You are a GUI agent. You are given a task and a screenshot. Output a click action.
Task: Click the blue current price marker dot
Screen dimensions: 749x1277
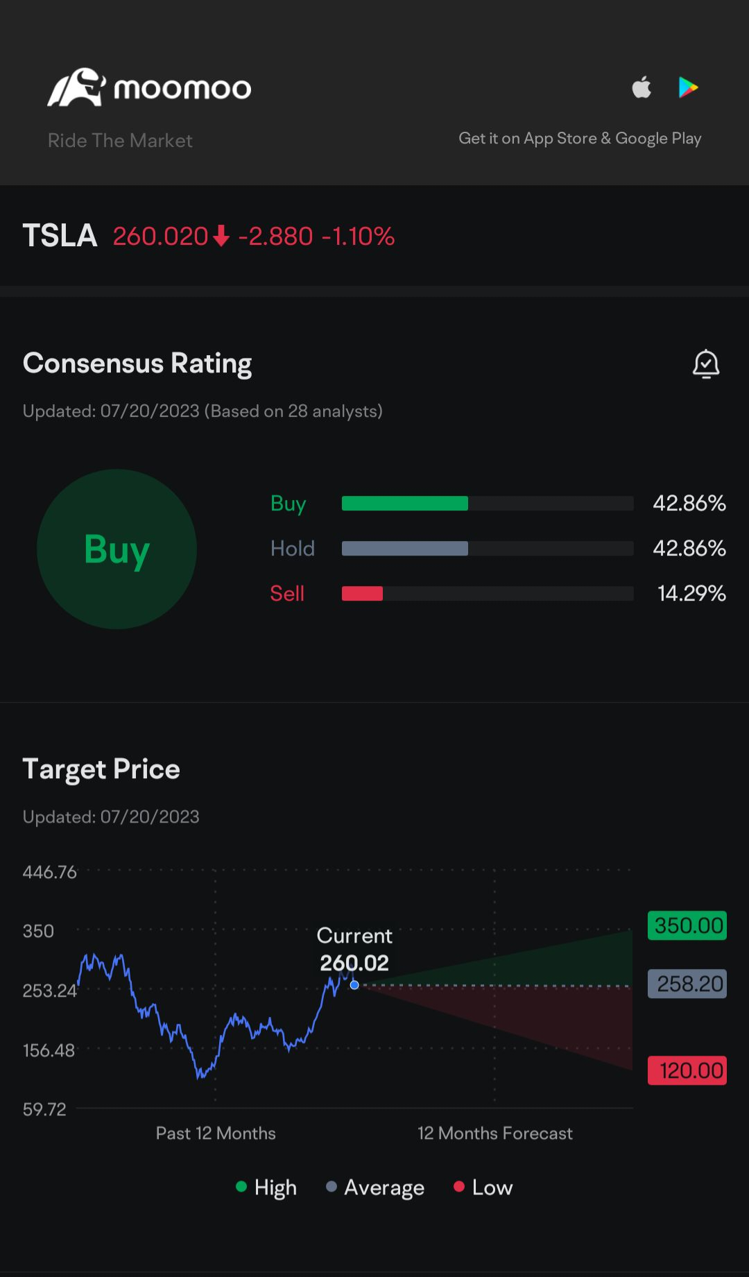pos(354,985)
